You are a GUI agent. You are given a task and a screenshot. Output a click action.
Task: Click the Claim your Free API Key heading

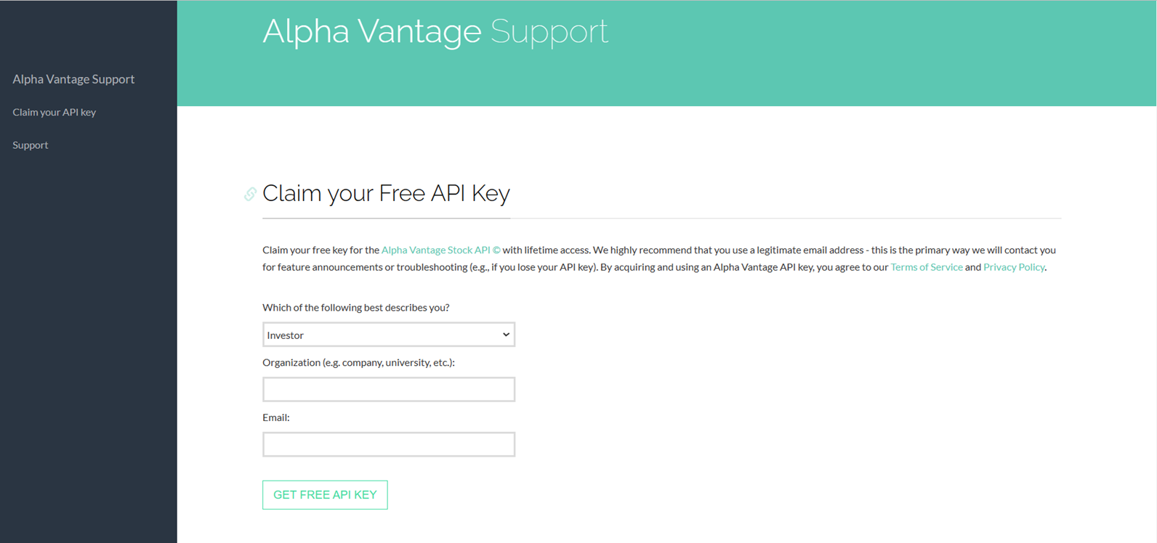click(386, 193)
